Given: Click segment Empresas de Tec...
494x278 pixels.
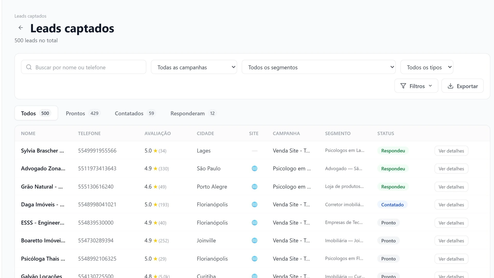Looking at the screenshot, I should coord(344,222).
